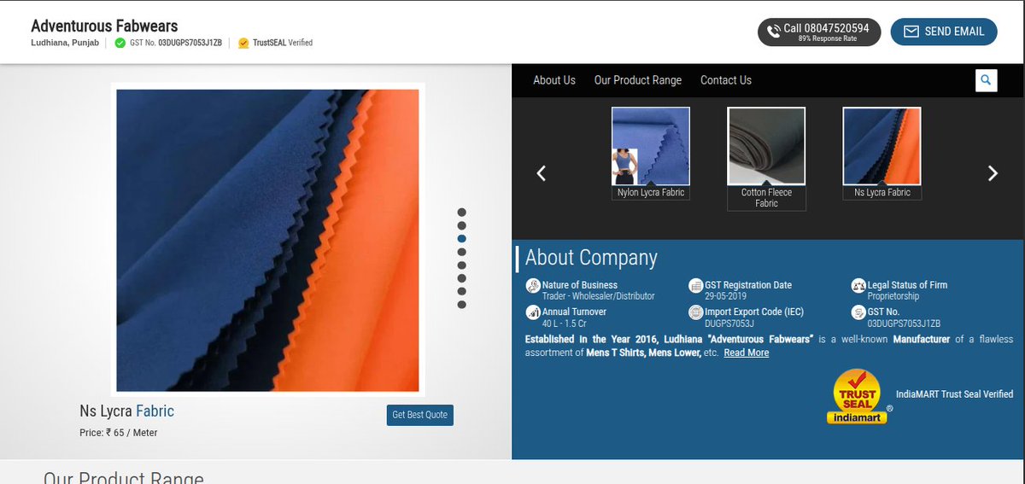
Task: Open the Contact Us menu
Action: click(726, 80)
